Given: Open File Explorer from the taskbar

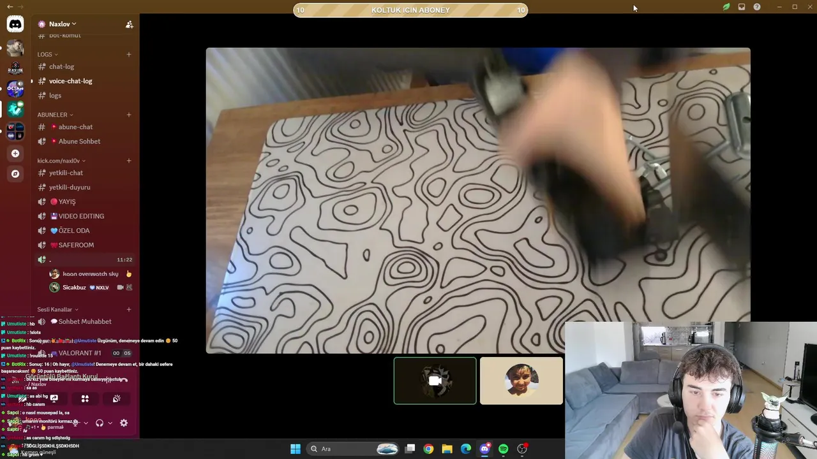Looking at the screenshot, I should 447,449.
